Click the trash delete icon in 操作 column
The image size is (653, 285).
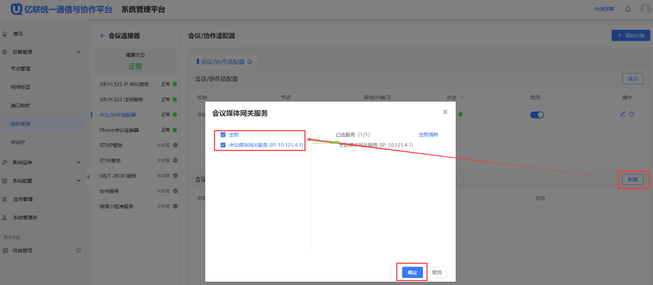click(x=632, y=114)
